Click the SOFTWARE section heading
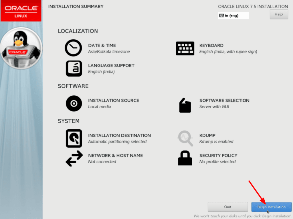The width and height of the screenshot is (293, 219). [x=73, y=86]
